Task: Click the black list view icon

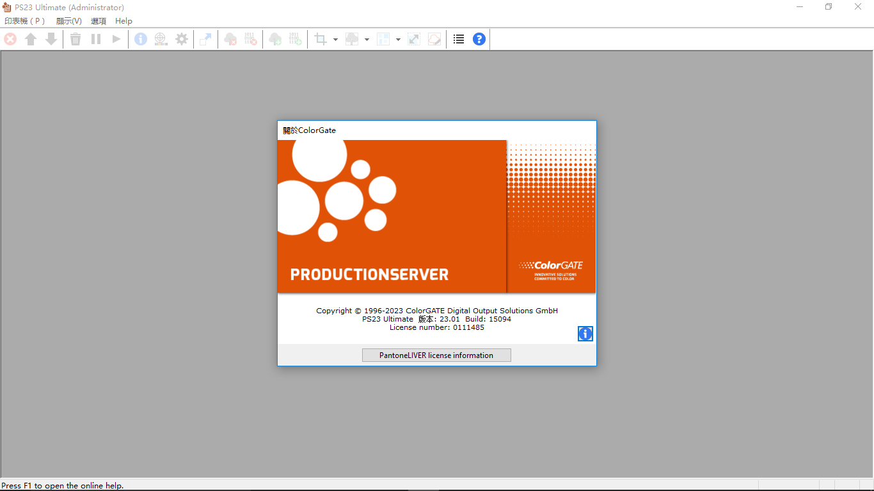Action: tap(459, 39)
